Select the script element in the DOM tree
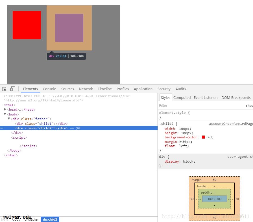The width and height of the screenshot is (253, 222). click(19, 137)
